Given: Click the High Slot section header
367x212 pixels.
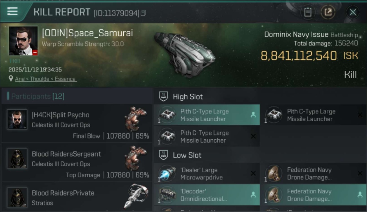Looking at the screenshot, I should tap(188, 97).
